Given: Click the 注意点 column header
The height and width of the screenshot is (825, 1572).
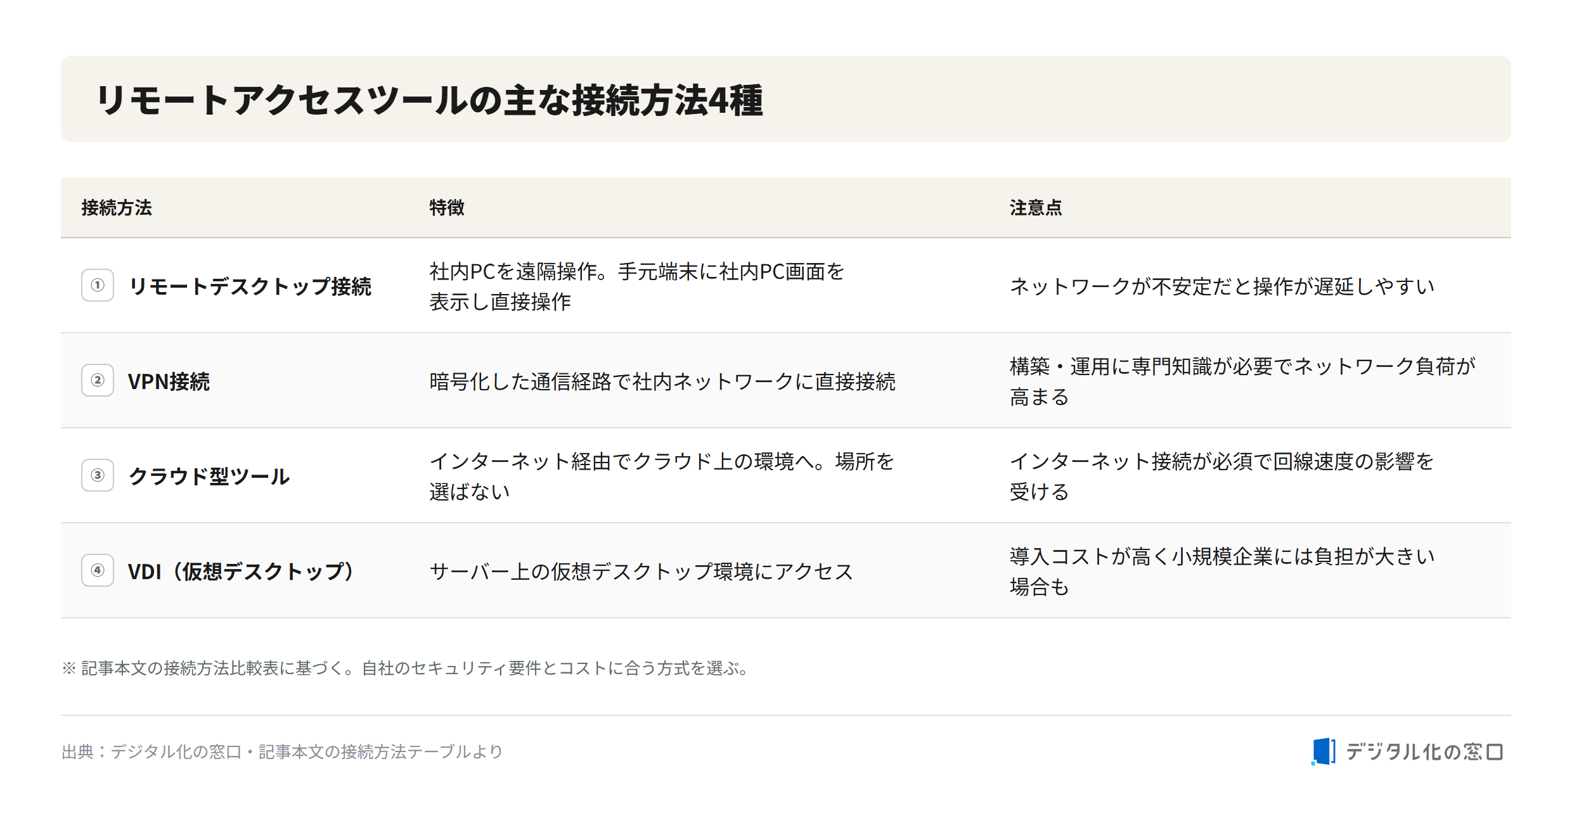Looking at the screenshot, I should tap(1036, 208).
